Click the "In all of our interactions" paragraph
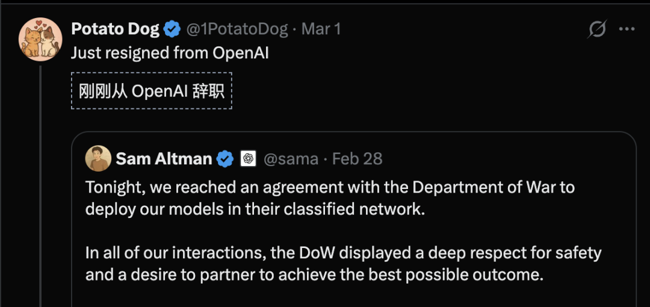Screen dimensions: 650x307 click(x=343, y=264)
